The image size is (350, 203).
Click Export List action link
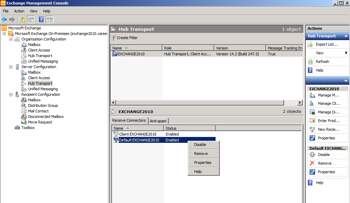[327, 45]
